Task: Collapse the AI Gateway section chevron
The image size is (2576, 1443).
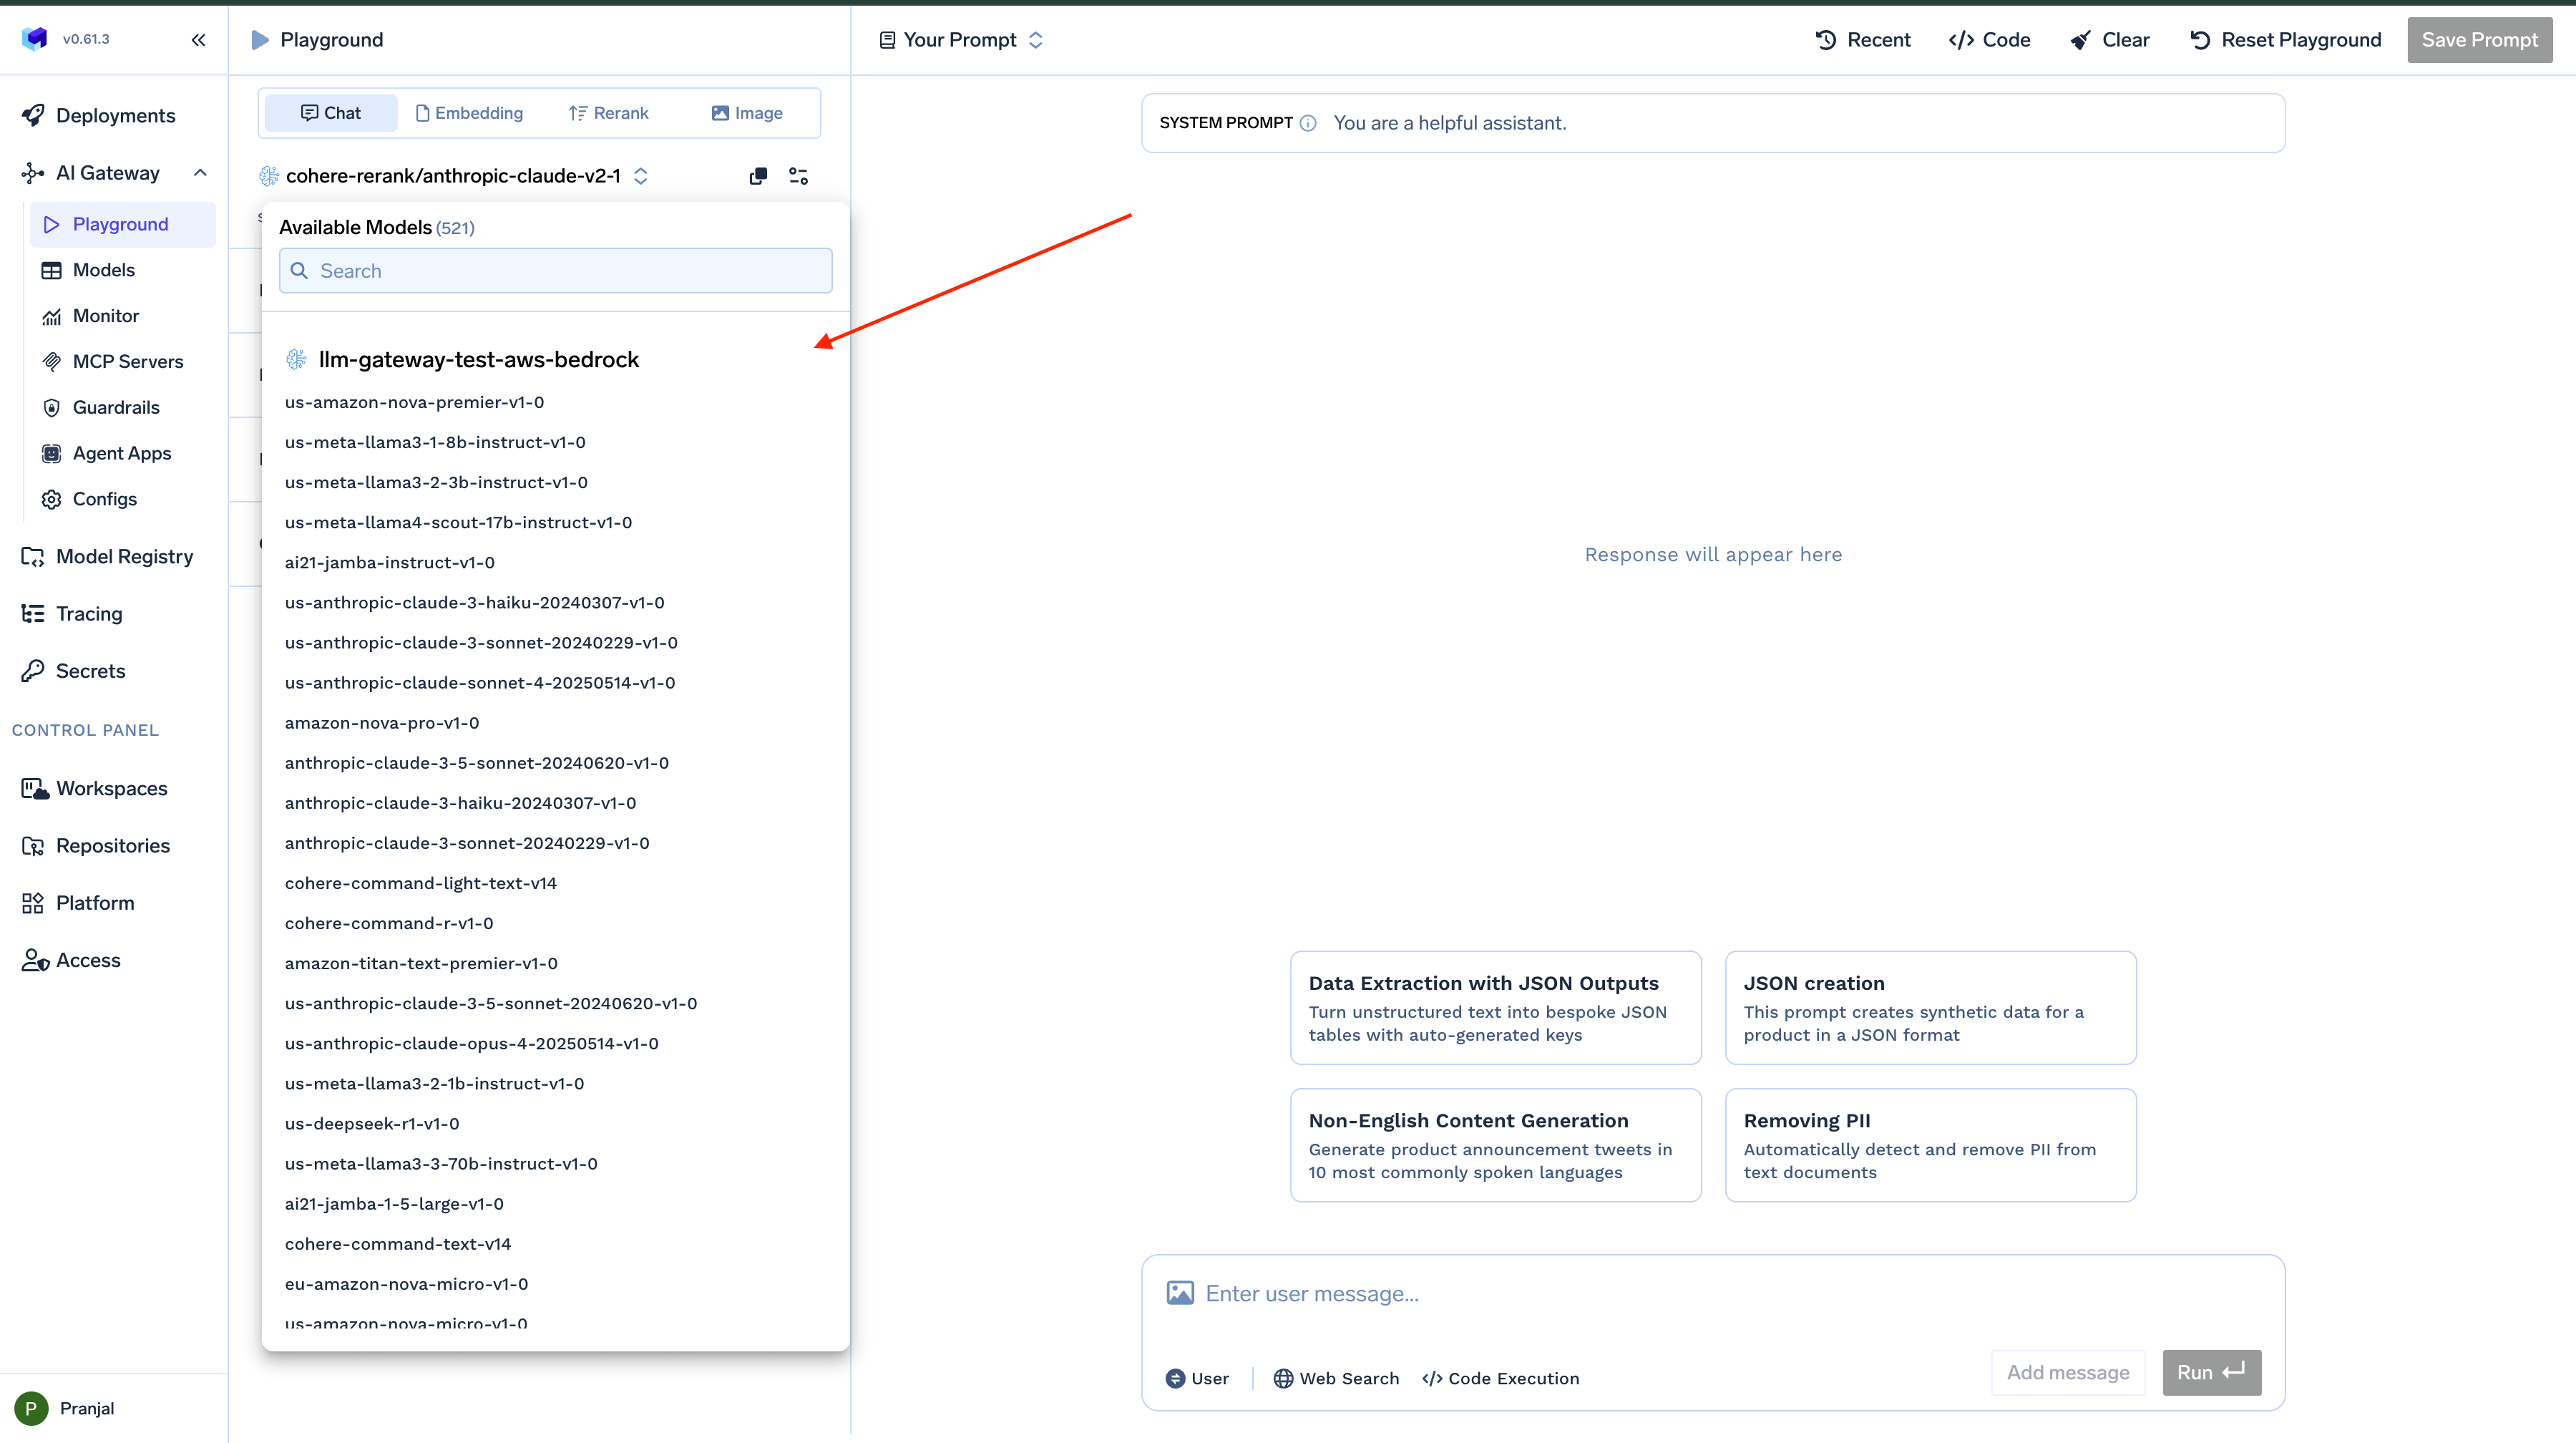Action: (x=200, y=173)
